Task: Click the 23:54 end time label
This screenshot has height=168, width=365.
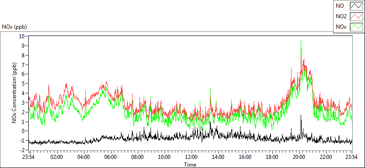Action: click(x=352, y=157)
